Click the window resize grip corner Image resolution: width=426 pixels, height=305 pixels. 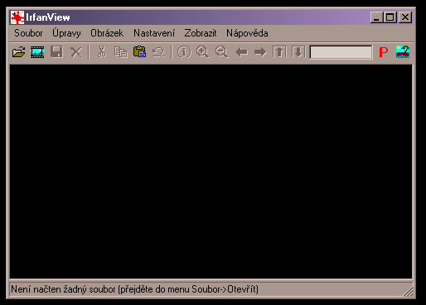[408, 291]
